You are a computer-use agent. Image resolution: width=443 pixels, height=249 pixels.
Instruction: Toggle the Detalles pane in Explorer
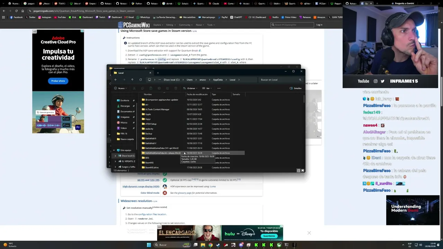pyautogui.click(x=296, y=88)
